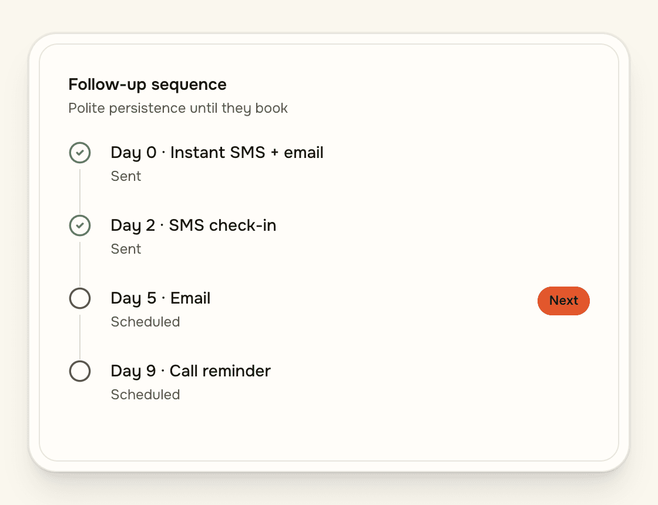Click the Scheduled status under Day 5
This screenshot has height=505, width=658.
tap(145, 322)
